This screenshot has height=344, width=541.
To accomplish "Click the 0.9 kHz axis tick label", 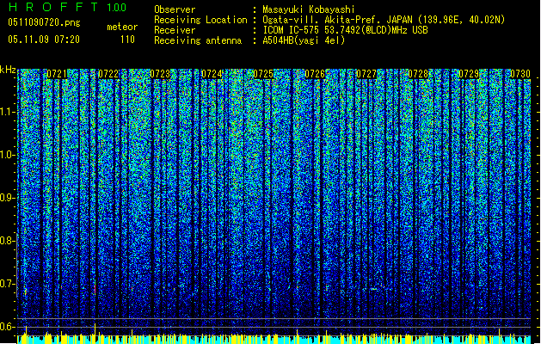I will click(x=8, y=198).
